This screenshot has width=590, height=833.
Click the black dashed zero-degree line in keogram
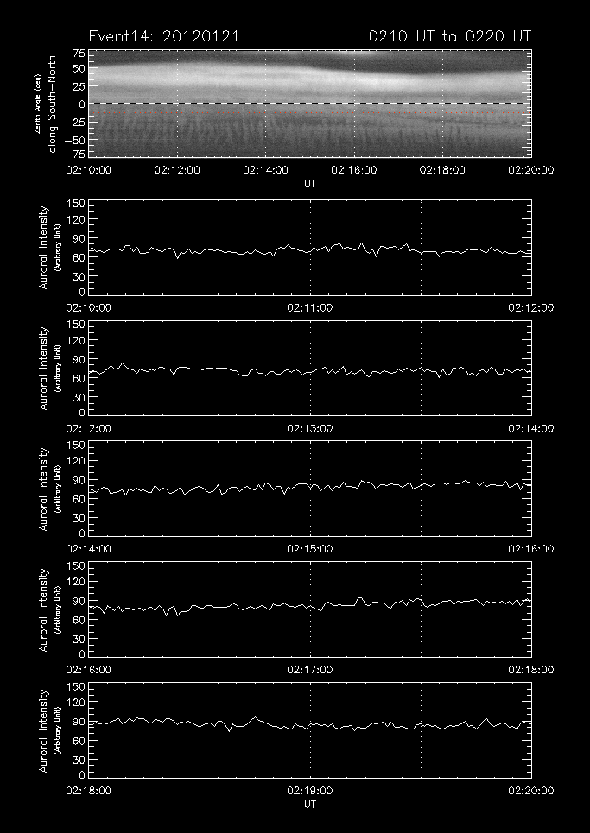310,103
